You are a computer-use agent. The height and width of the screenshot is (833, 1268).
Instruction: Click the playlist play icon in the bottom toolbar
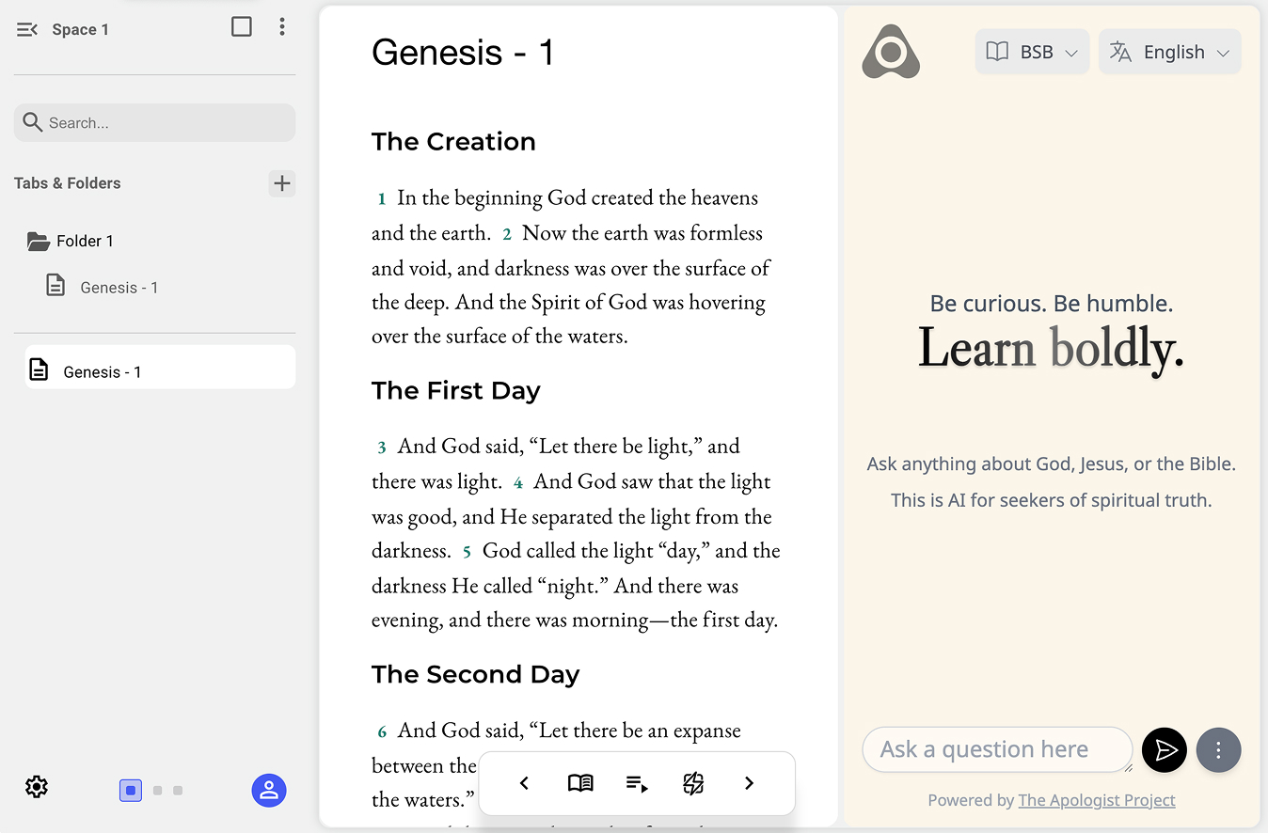(x=637, y=783)
